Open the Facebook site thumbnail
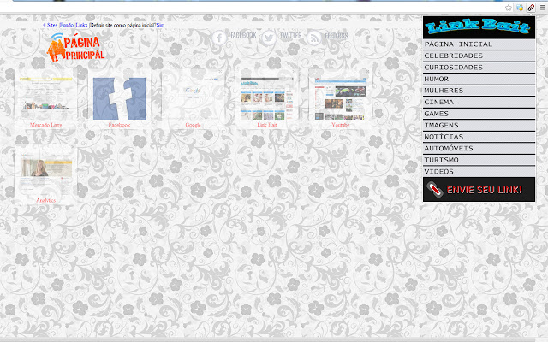Screen dimensions: 548x342 (120, 98)
